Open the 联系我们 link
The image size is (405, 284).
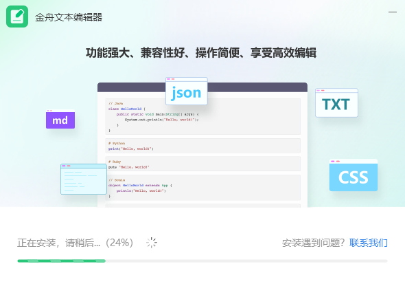pyautogui.click(x=369, y=243)
